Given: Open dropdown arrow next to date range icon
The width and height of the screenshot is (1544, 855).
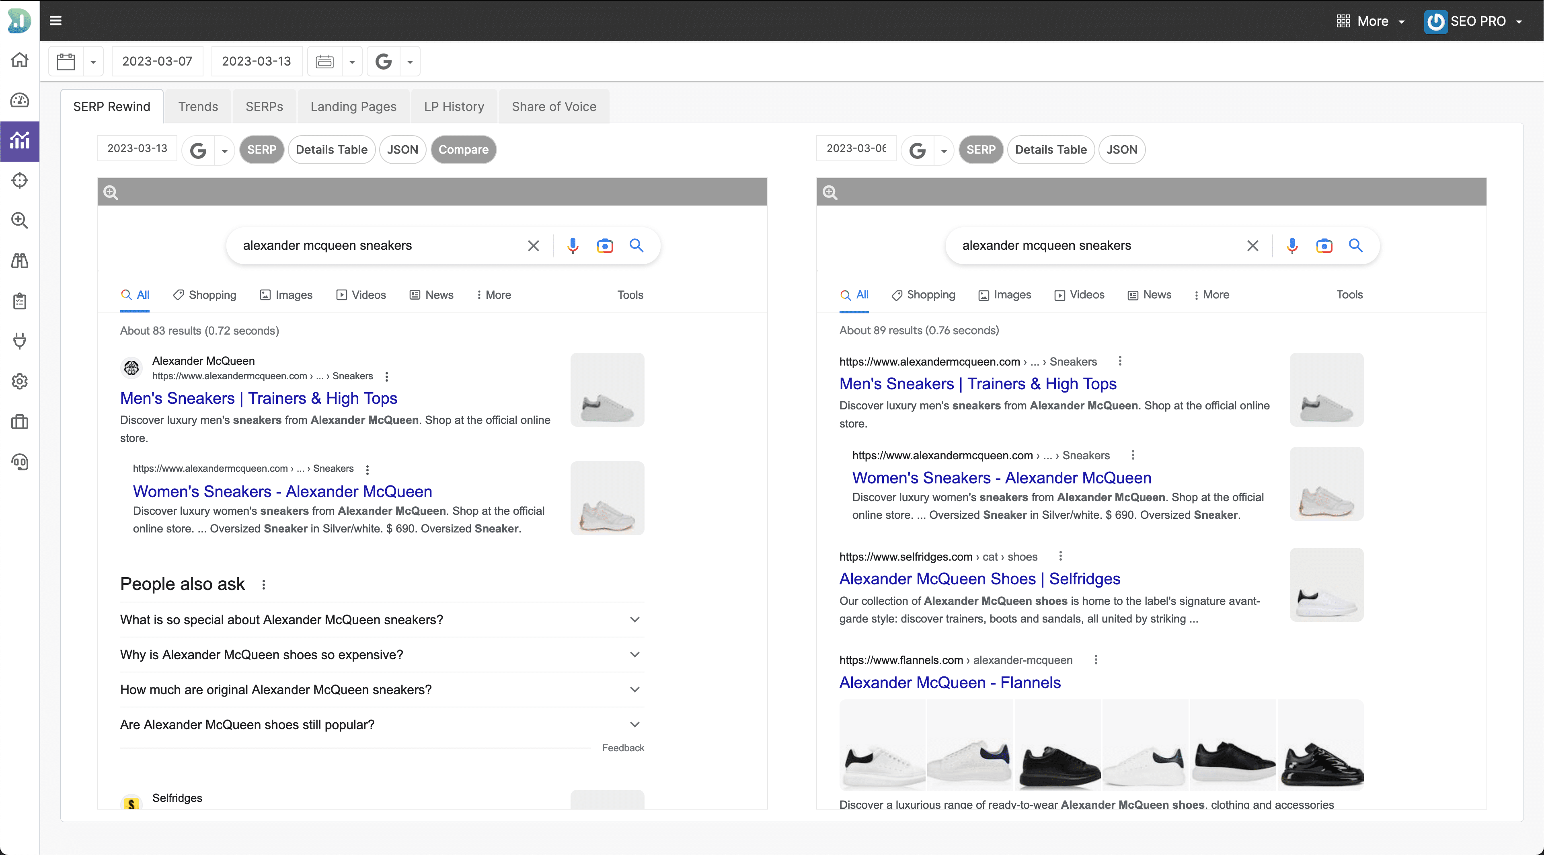Looking at the screenshot, I should pyautogui.click(x=352, y=61).
